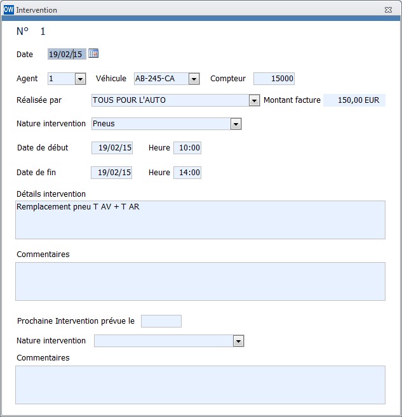Click the Pneus combo box text
The height and width of the screenshot is (417, 402).
tap(104, 124)
